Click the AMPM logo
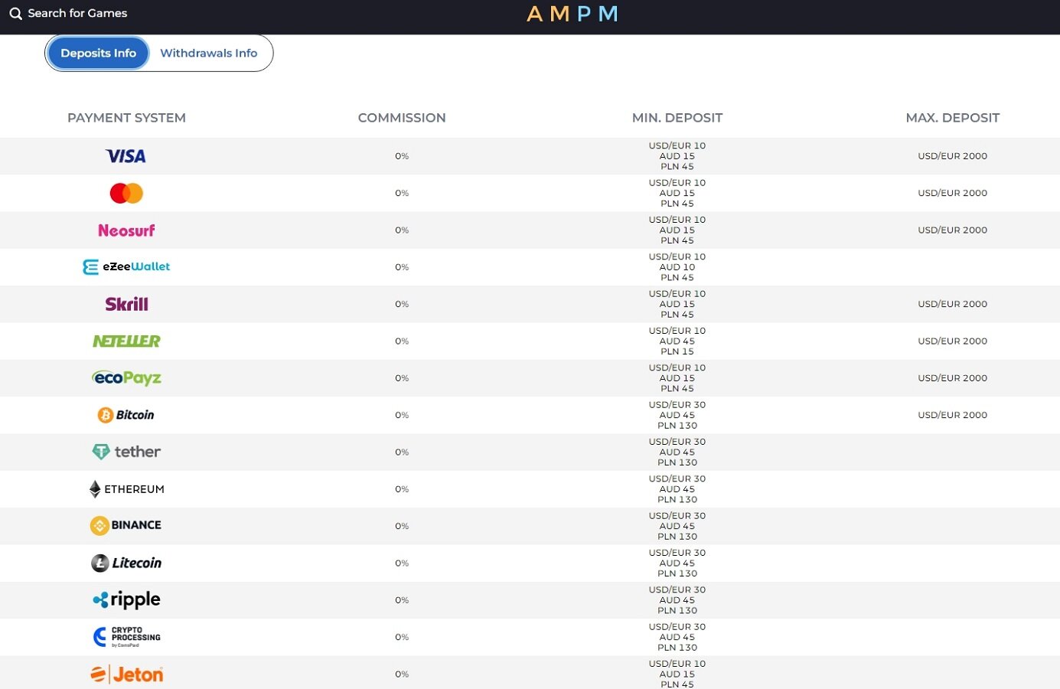 click(572, 14)
